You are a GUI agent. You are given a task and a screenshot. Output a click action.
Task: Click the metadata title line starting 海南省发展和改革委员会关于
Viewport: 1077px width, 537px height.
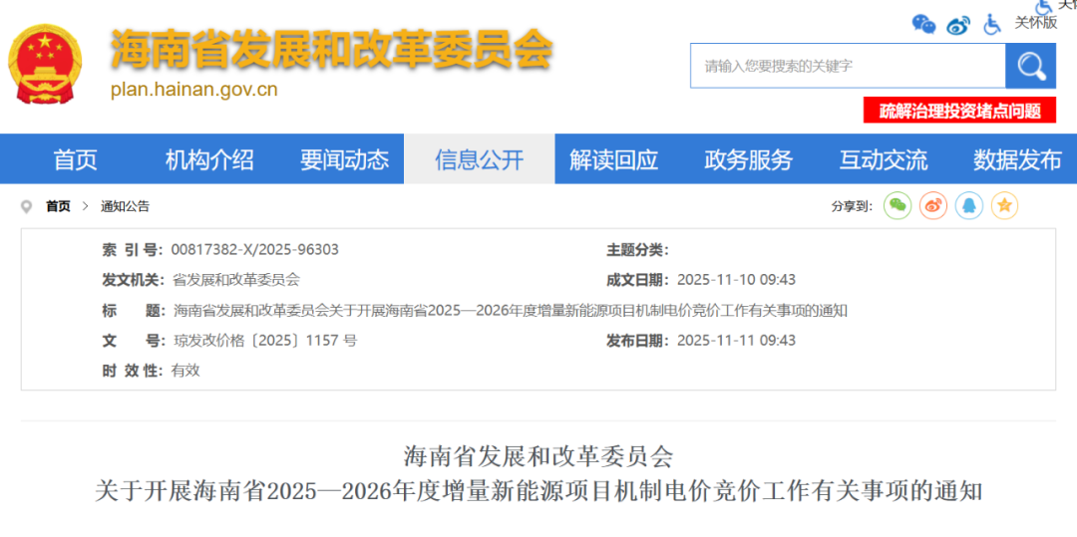[x=511, y=311]
